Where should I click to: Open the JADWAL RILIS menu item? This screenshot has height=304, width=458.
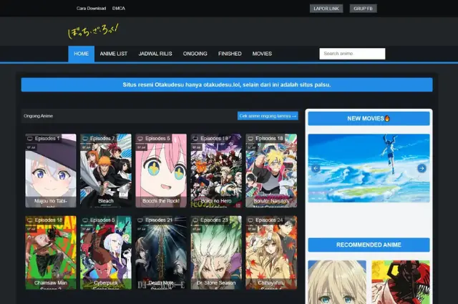[x=155, y=54]
